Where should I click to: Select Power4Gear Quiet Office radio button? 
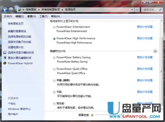click(54, 69)
